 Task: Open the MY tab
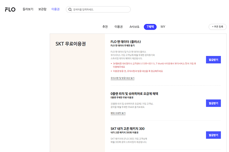click(x=163, y=27)
